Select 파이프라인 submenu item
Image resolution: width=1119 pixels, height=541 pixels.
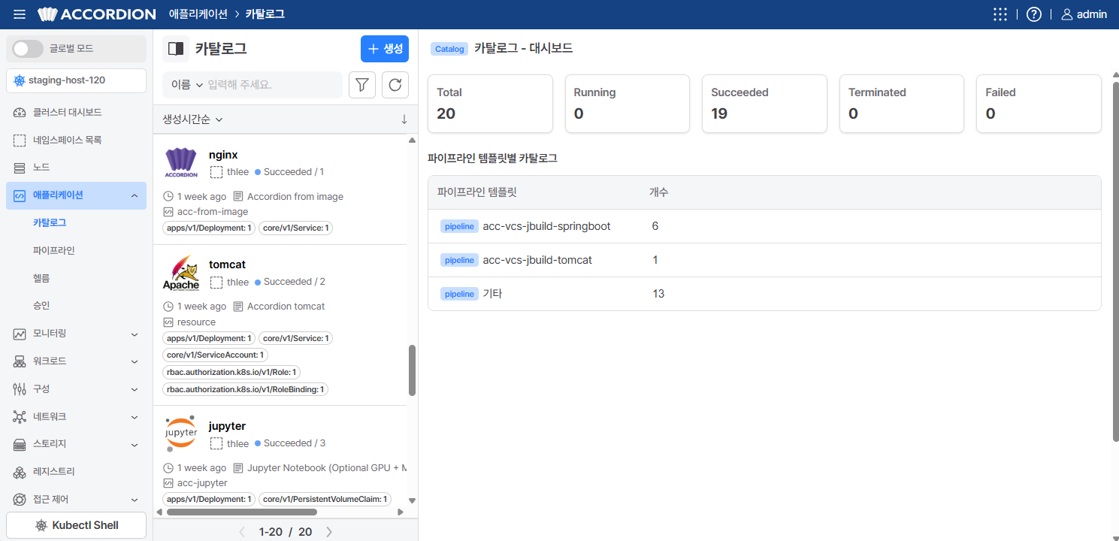point(54,250)
